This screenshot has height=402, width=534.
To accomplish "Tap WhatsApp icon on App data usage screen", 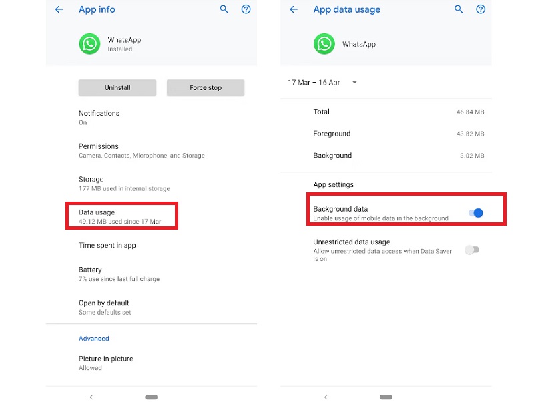I will click(324, 44).
